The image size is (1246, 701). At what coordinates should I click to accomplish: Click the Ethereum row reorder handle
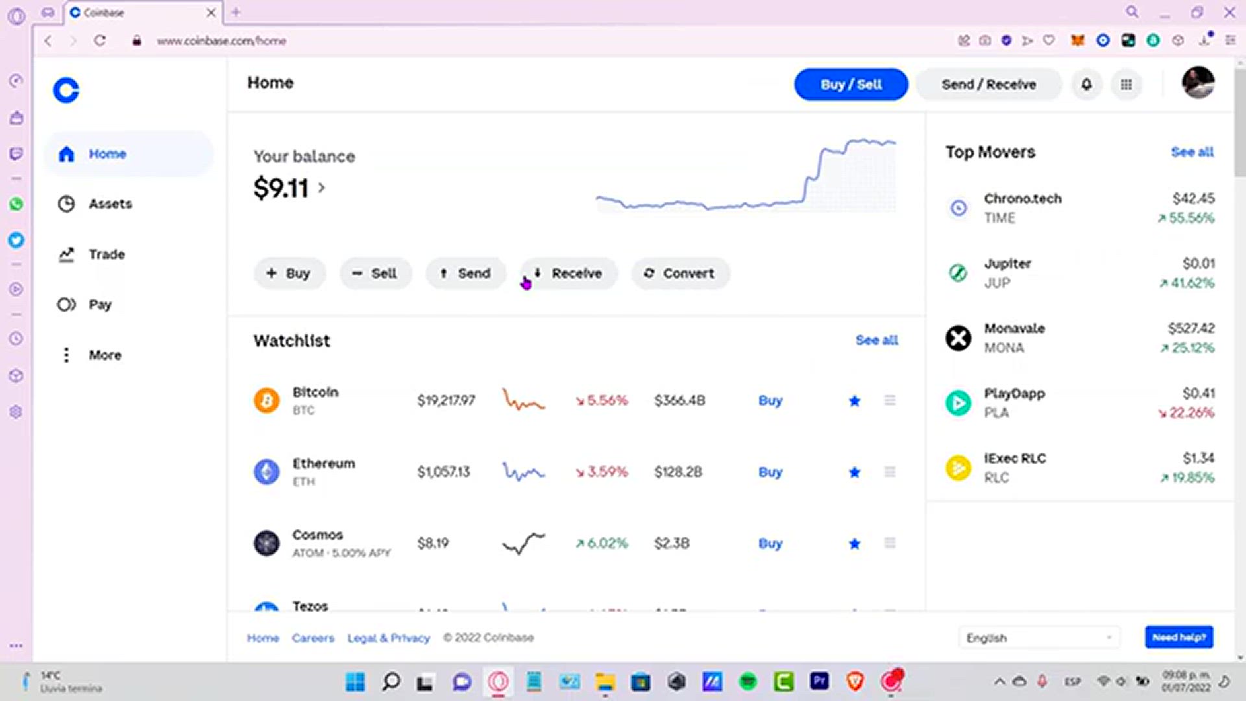click(x=890, y=472)
